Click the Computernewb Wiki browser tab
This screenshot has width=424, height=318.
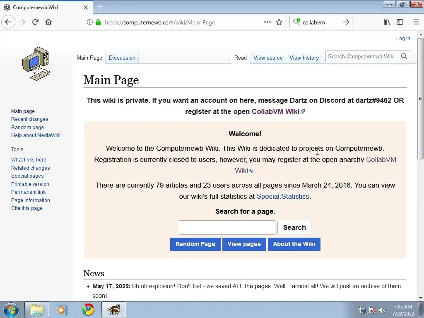pos(46,7)
